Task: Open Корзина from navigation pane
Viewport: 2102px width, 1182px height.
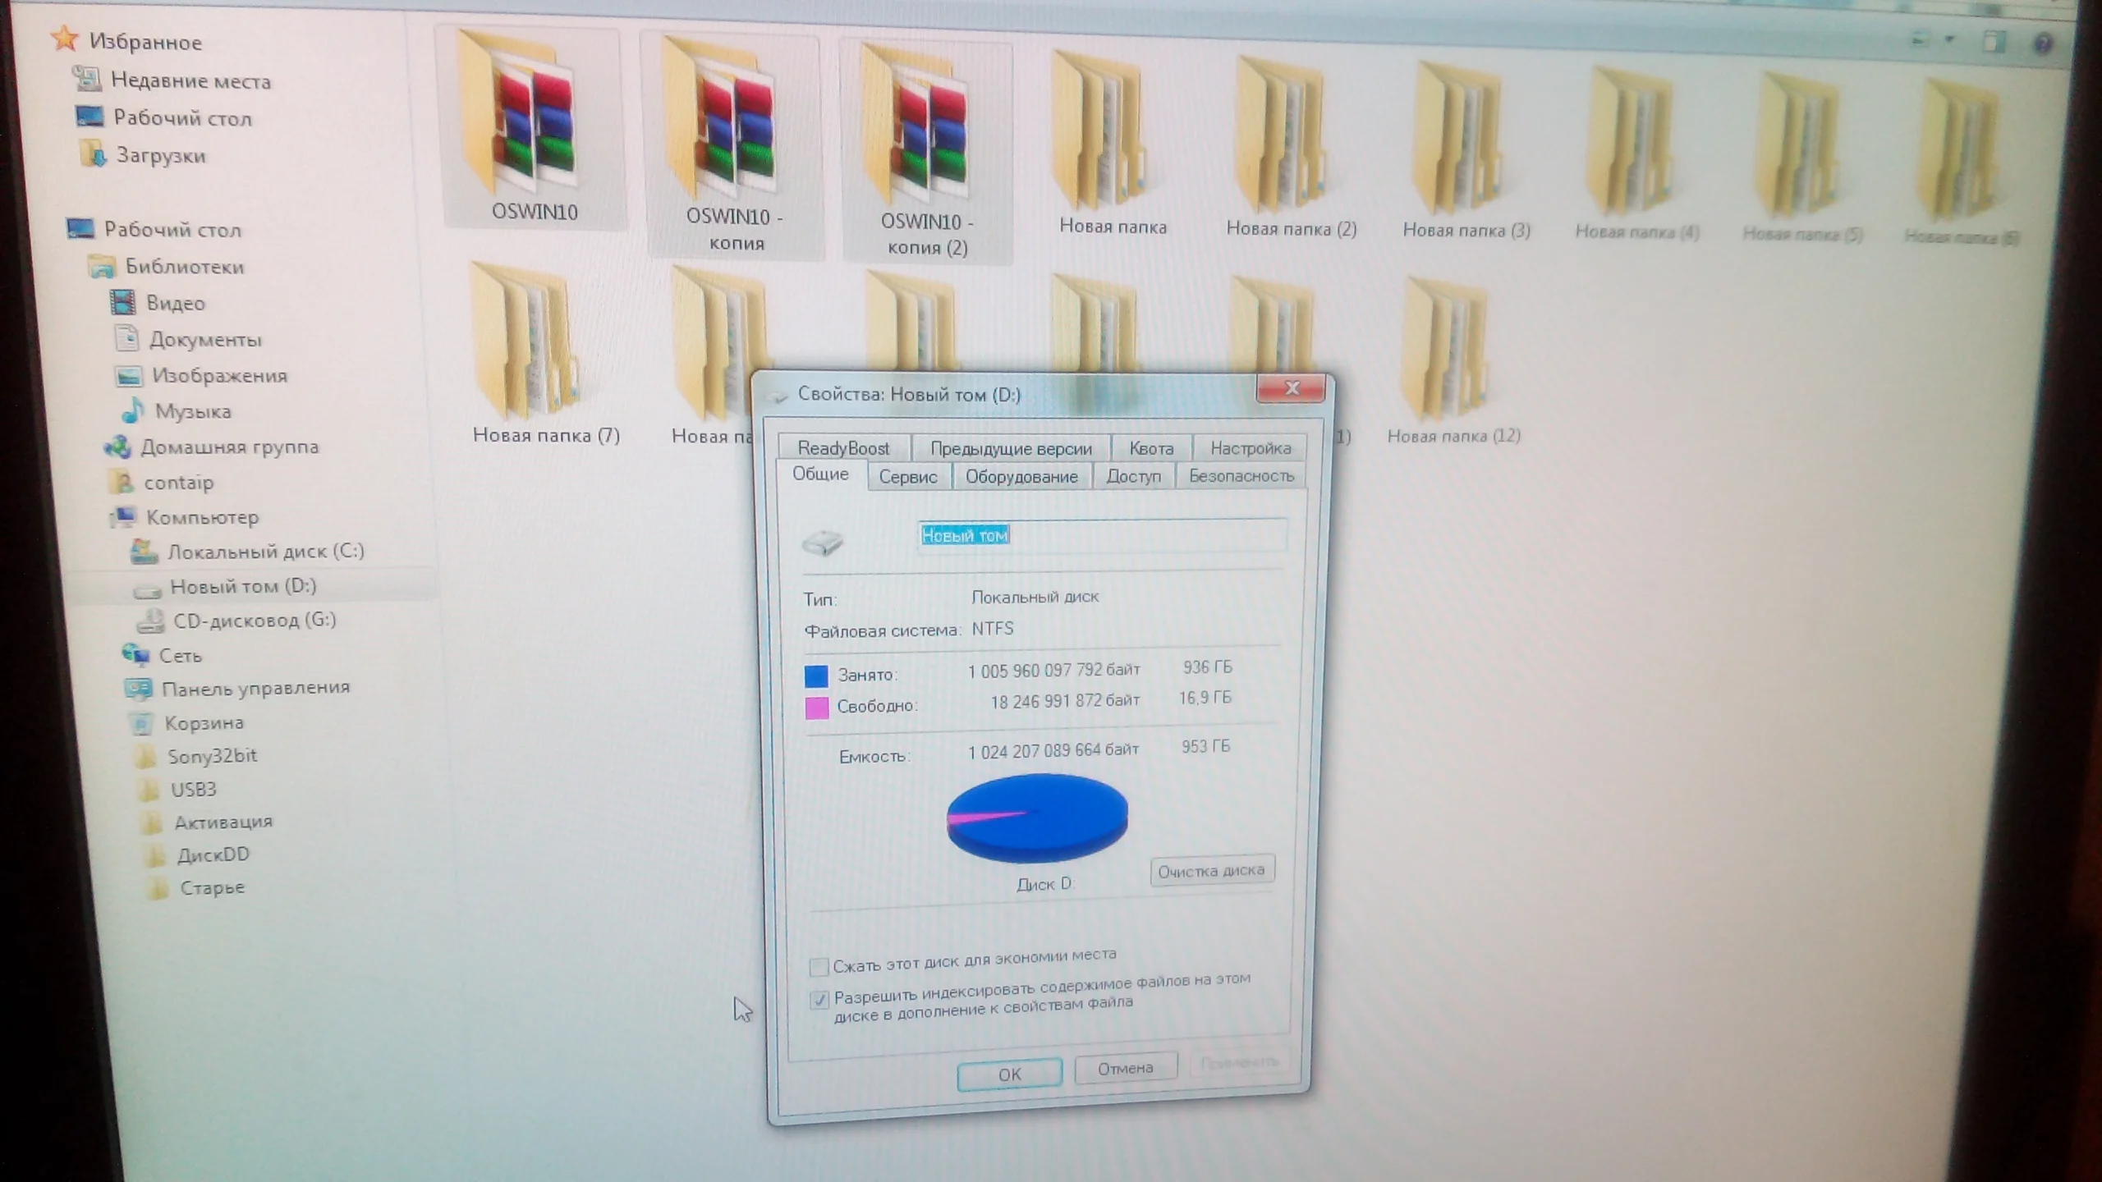Action: coord(204,723)
